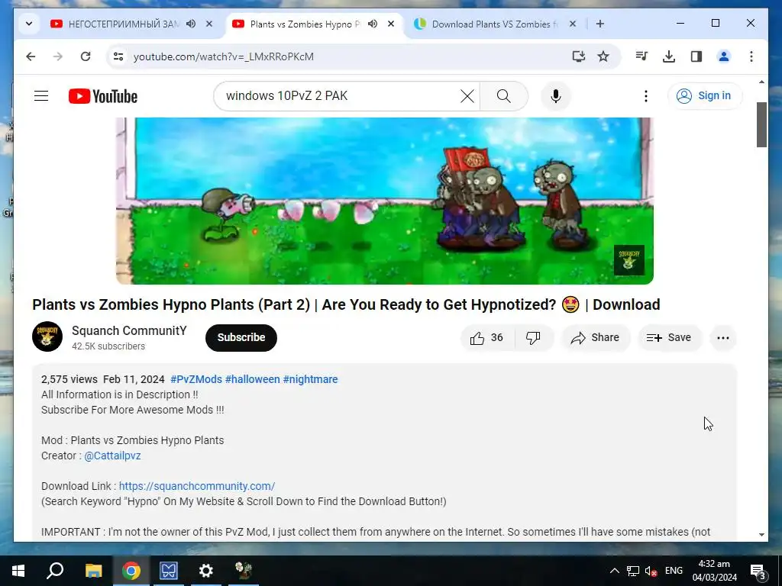Clear the YouTube search query
Image resolution: width=782 pixels, height=586 pixels.
[x=467, y=95]
